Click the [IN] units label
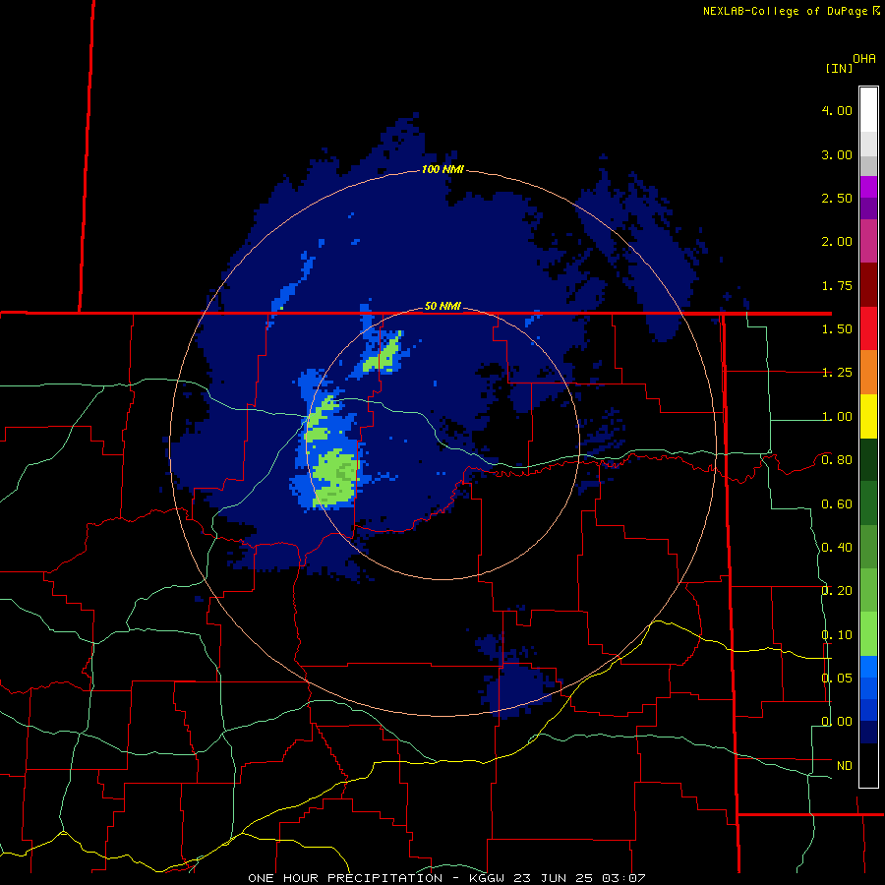Screen dimensions: 885x885 click(839, 68)
